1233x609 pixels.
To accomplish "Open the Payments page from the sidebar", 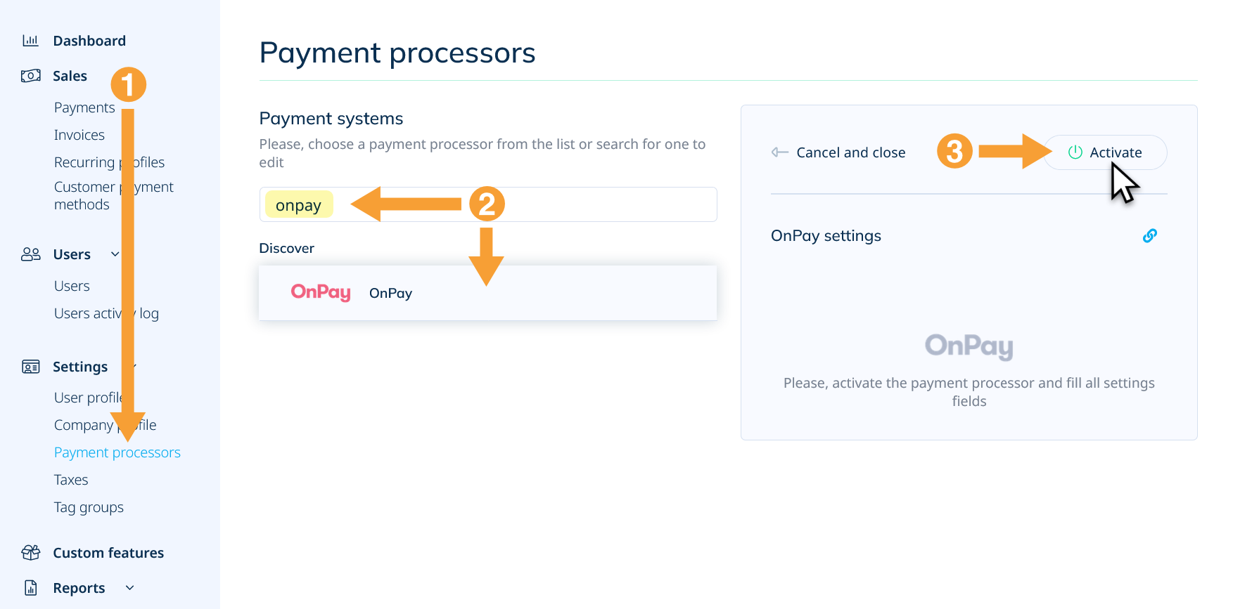I will point(84,107).
